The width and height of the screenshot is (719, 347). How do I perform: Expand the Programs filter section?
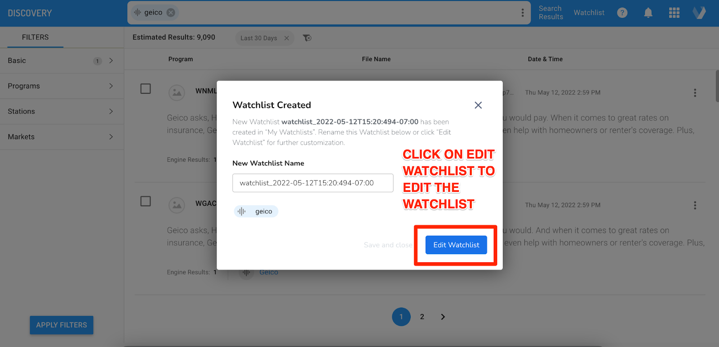pyautogui.click(x=62, y=86)
